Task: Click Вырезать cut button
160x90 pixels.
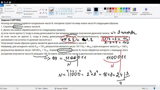Action: 8,9
